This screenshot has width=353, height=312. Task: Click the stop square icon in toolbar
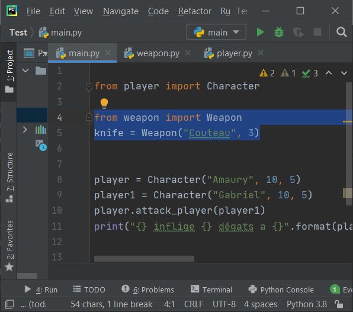pyautogui.click(x=317, y=32)
